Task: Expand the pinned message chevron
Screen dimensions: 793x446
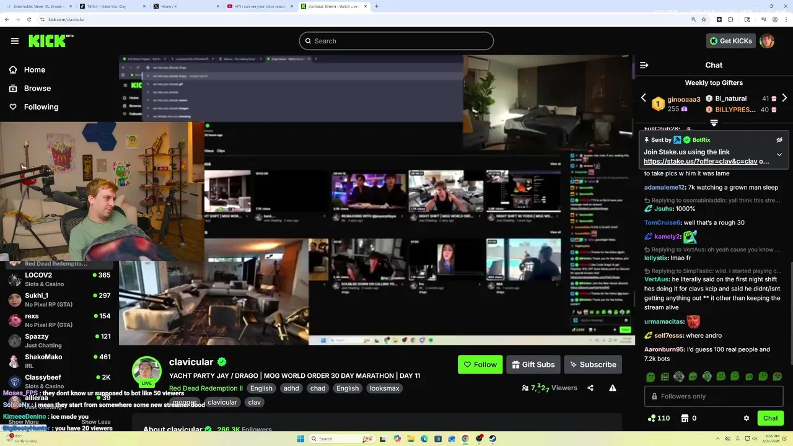Action: pyautogui.click(x=779, y=154)
